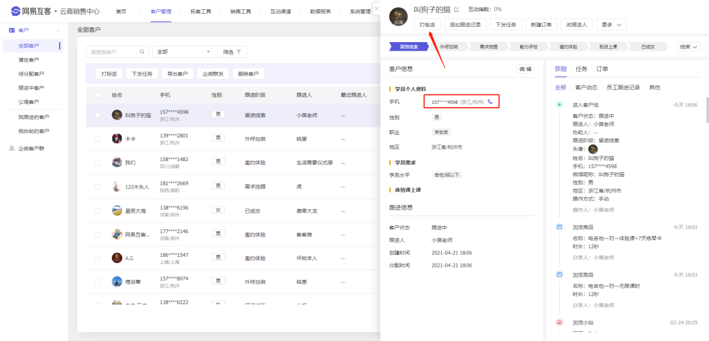Switch to the 任务 tab
709x341 pixels.
(x=581, y=69)
